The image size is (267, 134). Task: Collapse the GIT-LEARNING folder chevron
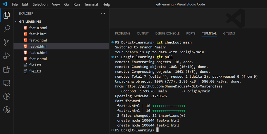(x=16, y=22)
